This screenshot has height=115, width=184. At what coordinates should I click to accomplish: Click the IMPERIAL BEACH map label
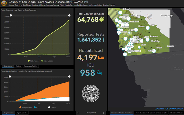(134, 51)
